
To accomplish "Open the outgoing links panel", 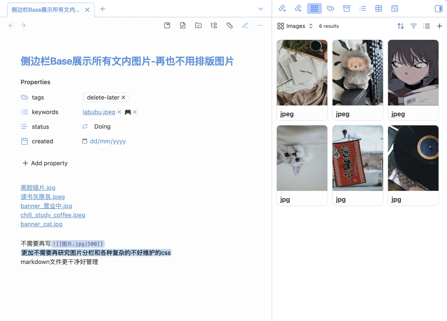I will pyautogui.click(x=282, y=9).
